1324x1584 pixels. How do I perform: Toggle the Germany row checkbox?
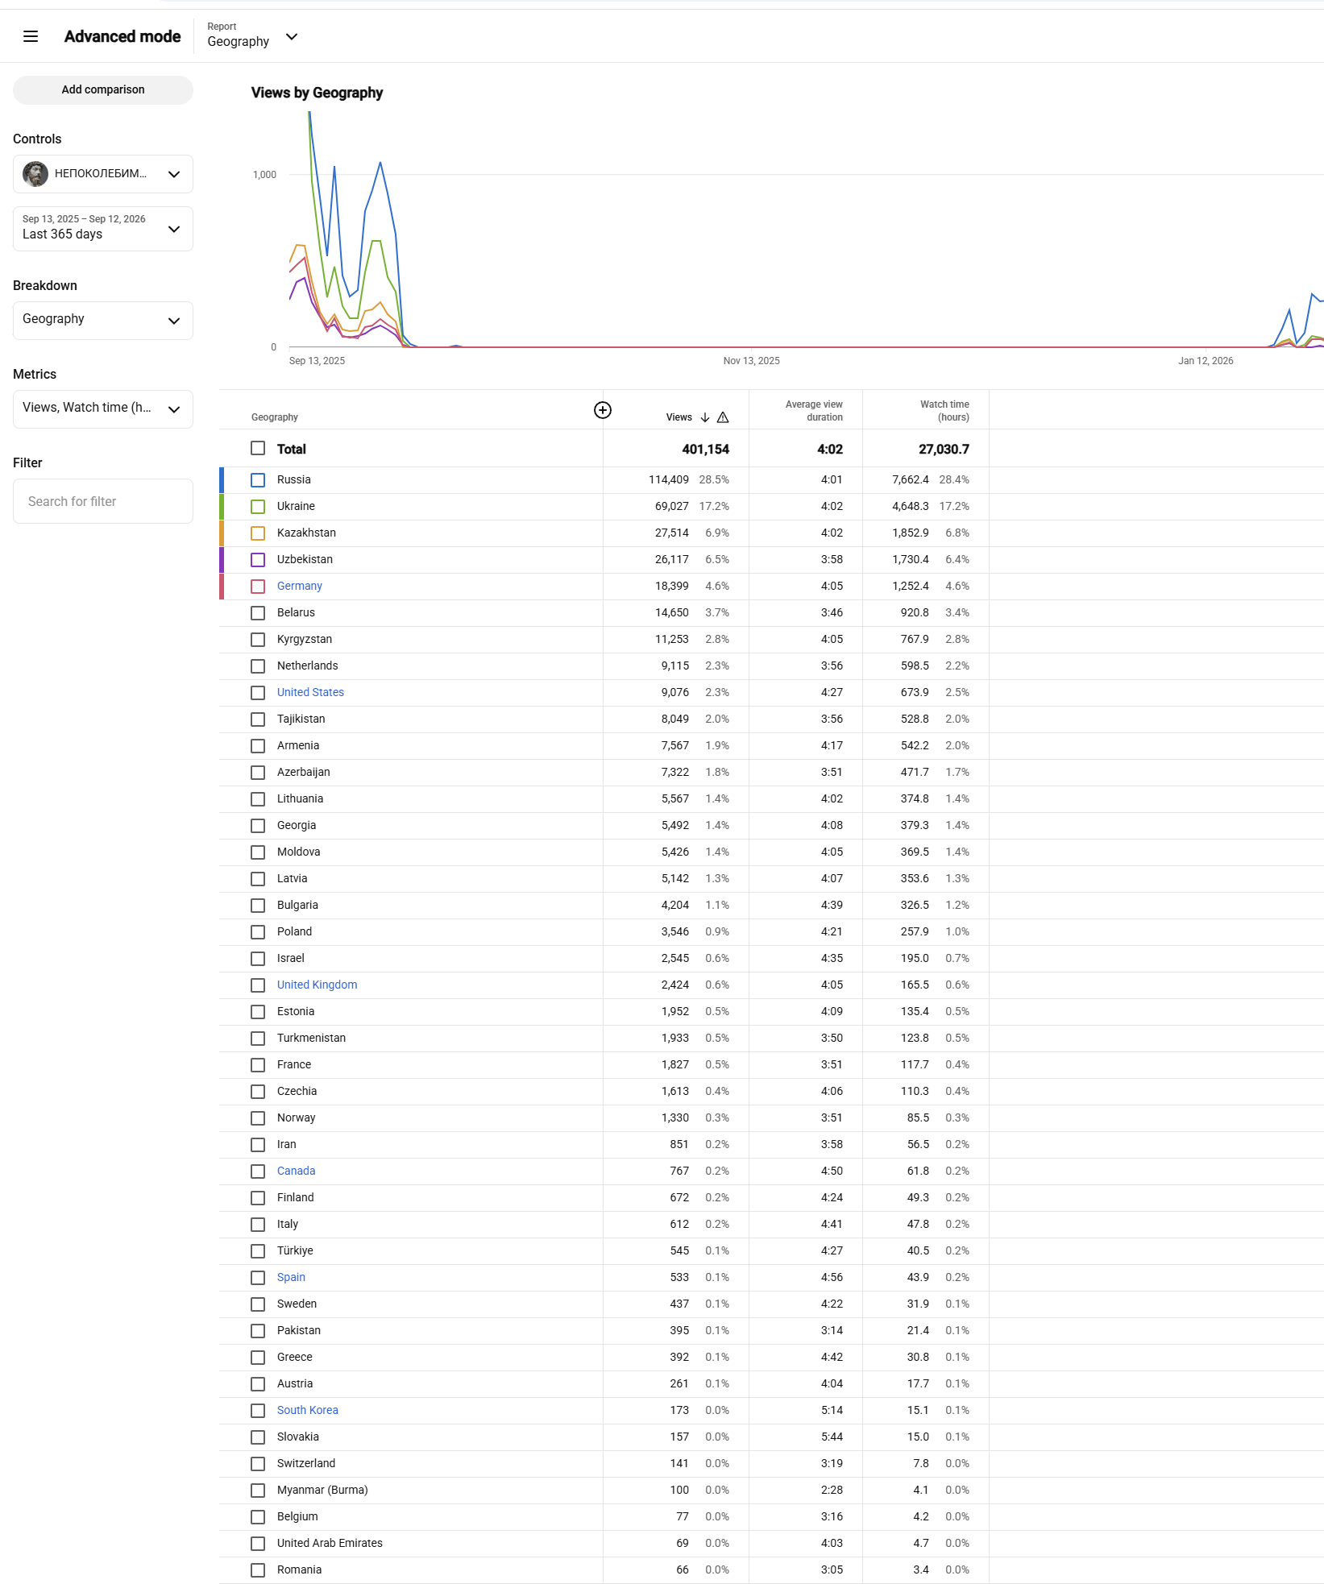[258, 587]
